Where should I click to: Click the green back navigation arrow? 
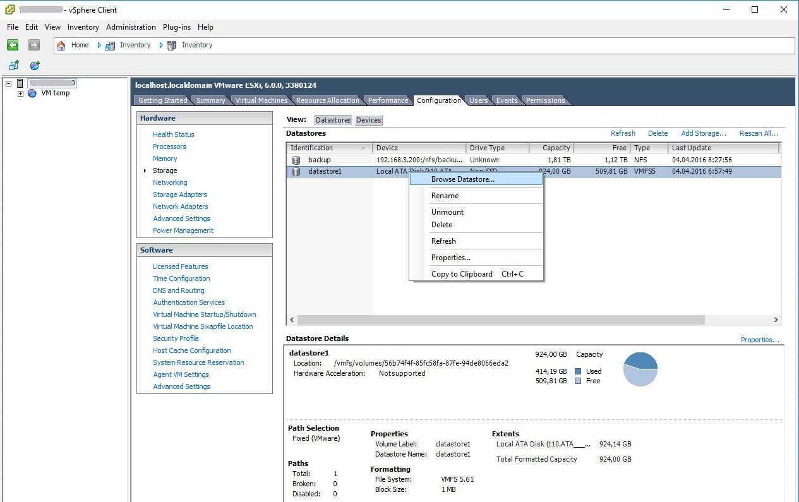(13, 45)
